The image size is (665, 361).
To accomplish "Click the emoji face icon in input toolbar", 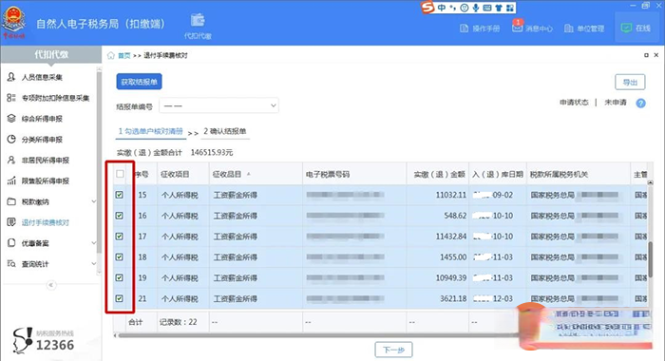I will [465, 8].
